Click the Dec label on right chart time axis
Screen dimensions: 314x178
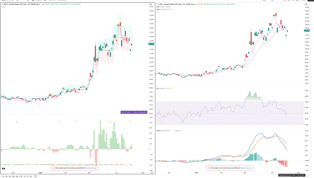pos(169,173)
